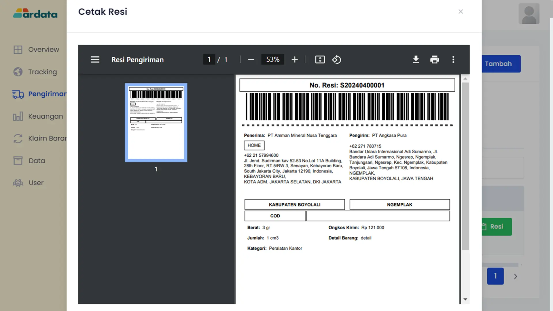Go to next page chevron
The width and height of the screenshot is (553, 311).
(x=516, y=276)
